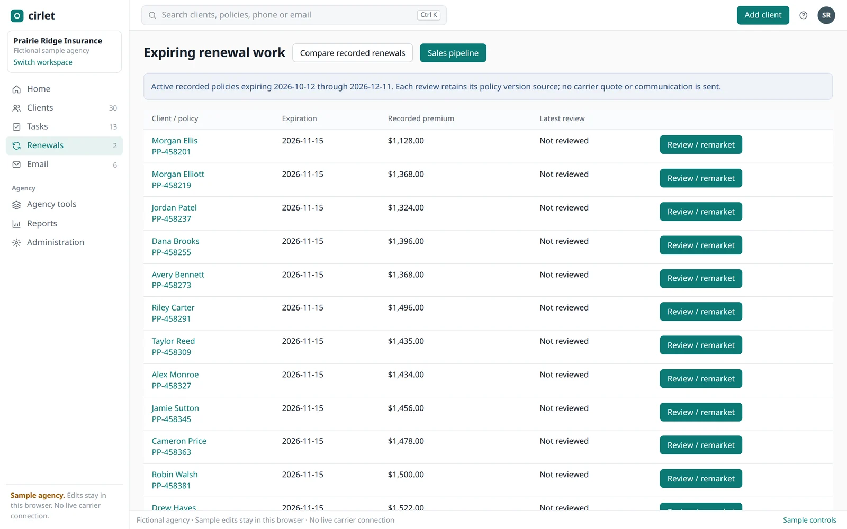The width and height of the screenshot is (847, 529).
Task: Click the Expiration column header
Action: (x=299, y=118)
